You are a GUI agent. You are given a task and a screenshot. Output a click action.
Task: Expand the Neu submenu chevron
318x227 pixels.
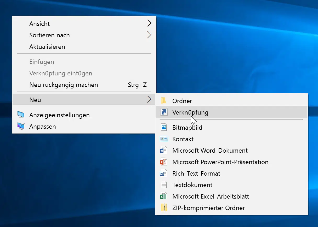[149, 99]
